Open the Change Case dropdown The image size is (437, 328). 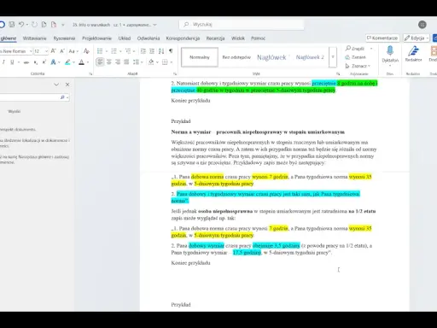[x=73, y=51]
